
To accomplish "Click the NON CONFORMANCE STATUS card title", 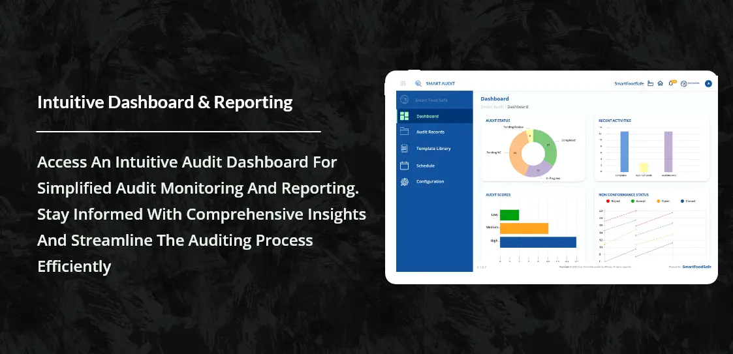I will tap(622, 195).
